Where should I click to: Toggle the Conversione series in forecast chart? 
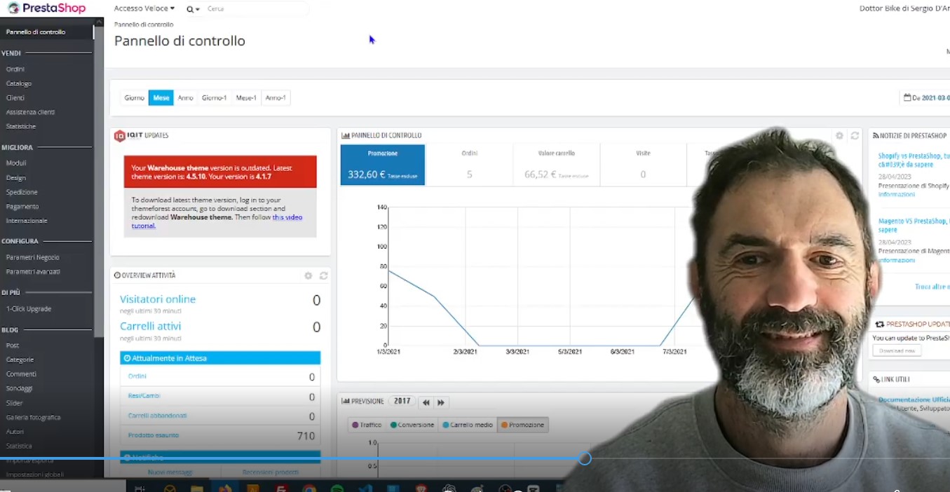[412, 425]
